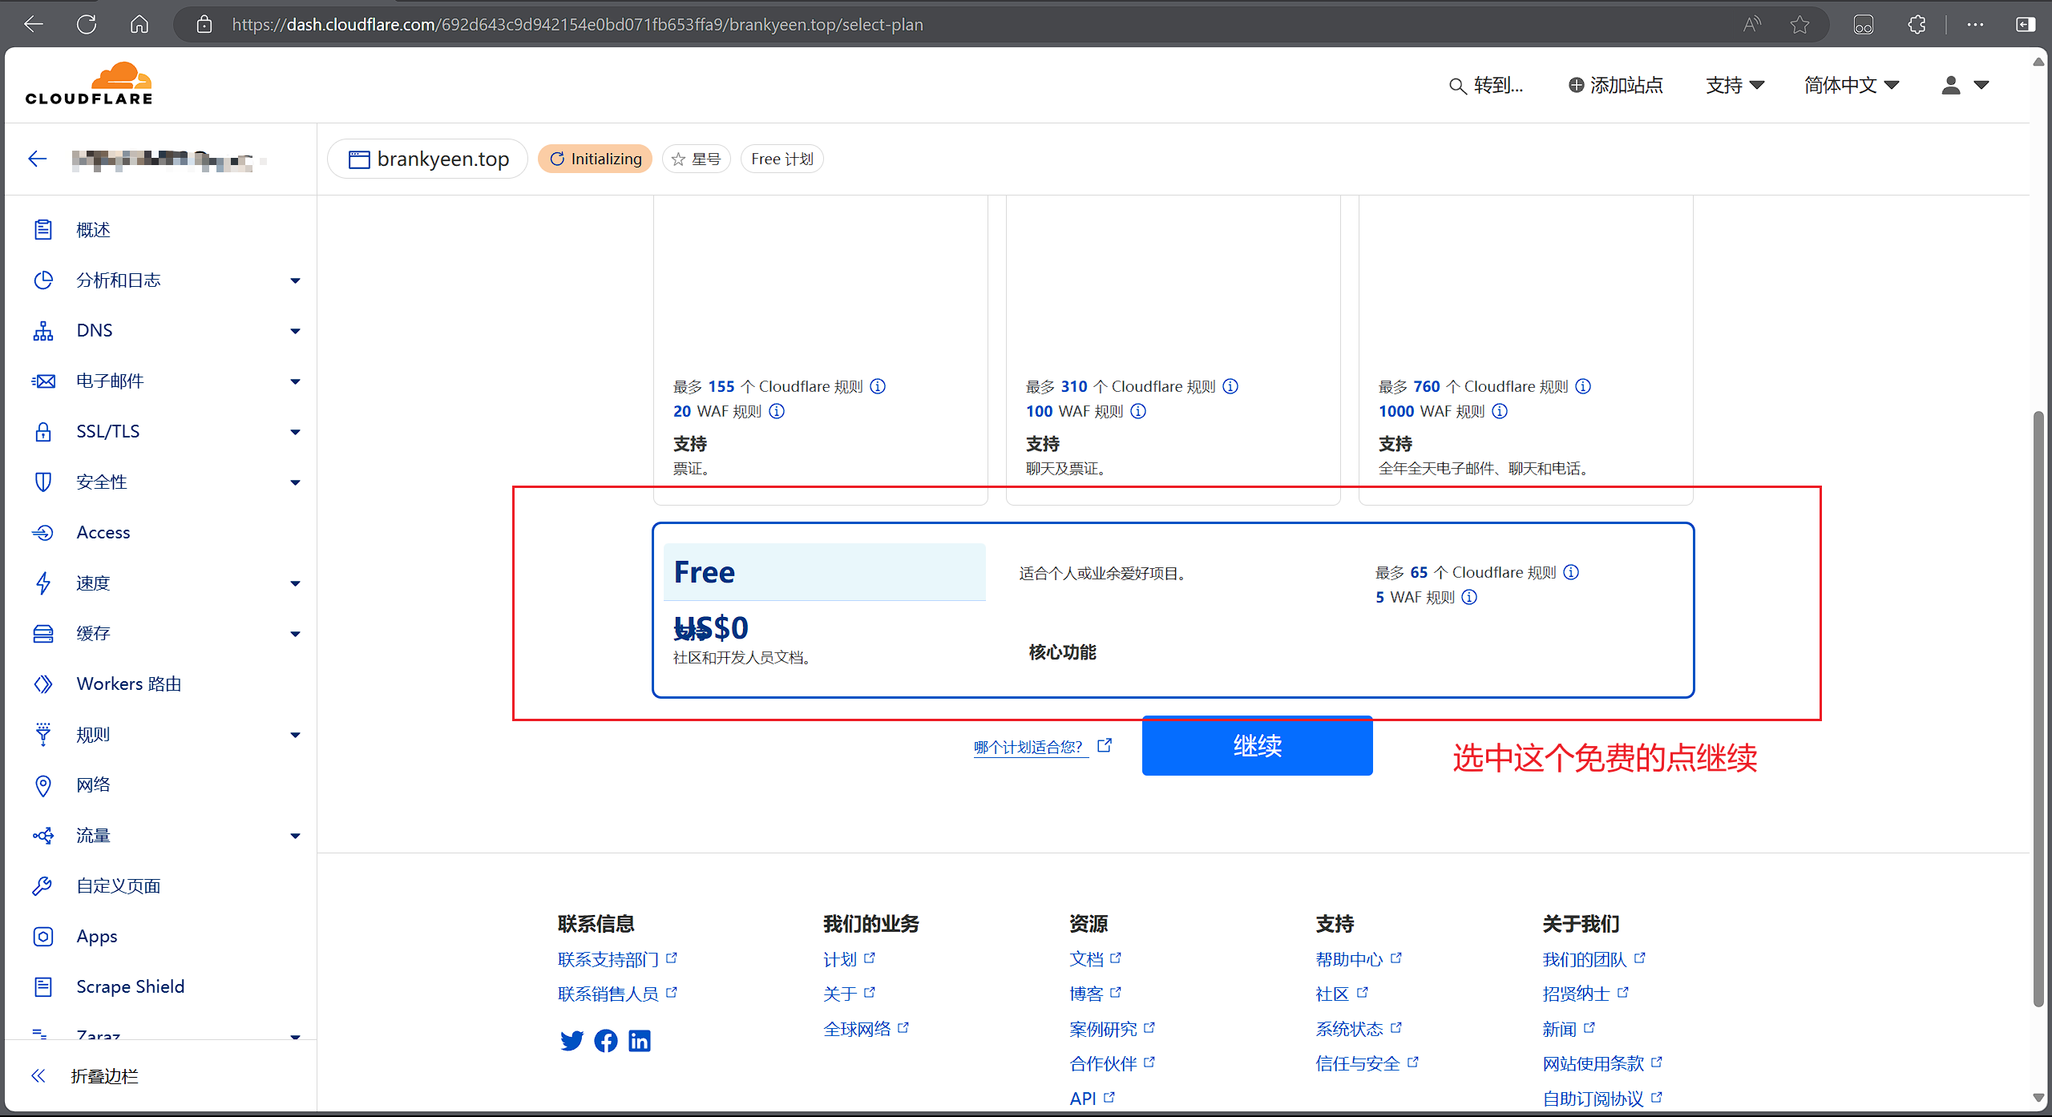Click browser favorites star icon
This screenshot has height=1117, width=2052.
(1800, 25)
